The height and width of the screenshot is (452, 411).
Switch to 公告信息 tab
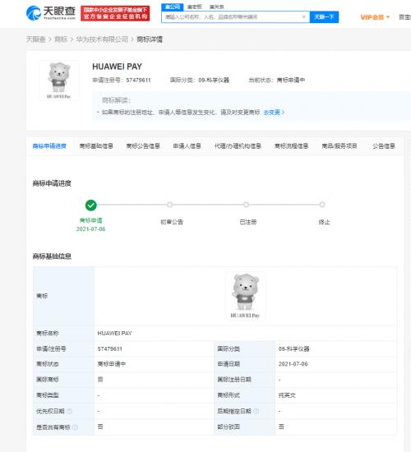[384, 146]
